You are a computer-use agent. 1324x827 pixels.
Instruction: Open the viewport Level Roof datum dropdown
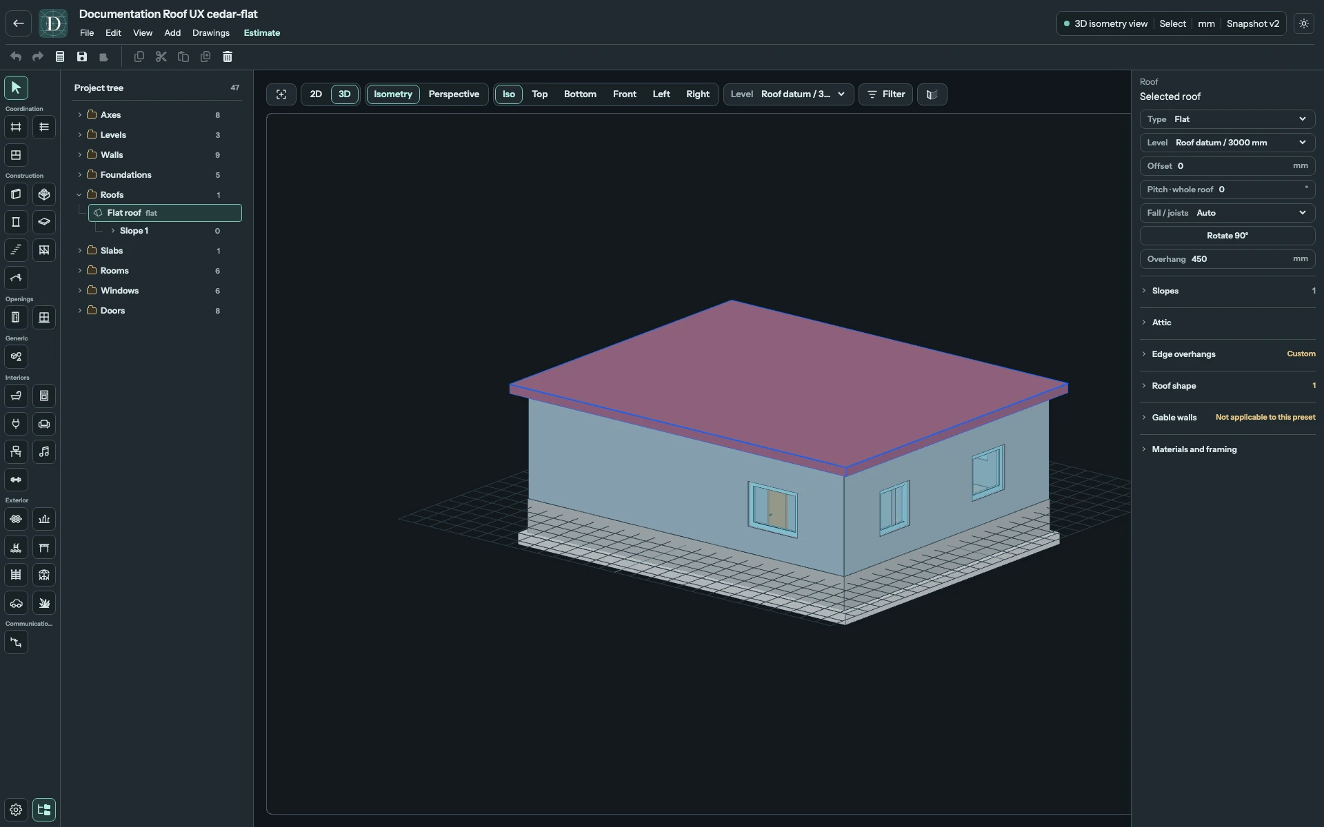789,94
